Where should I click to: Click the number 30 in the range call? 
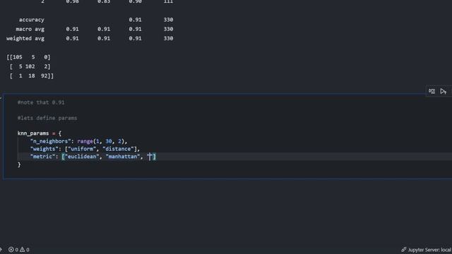109,141
